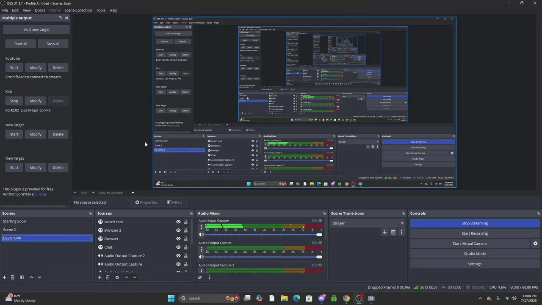Remove transition with trash icon
Image resolution: width=542 pixels, height=305 pixels.
click(x=393, y=232)
